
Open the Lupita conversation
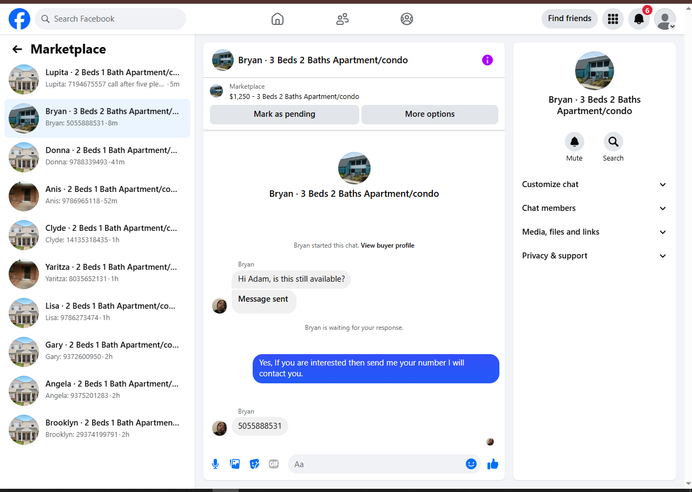[97, 79]
